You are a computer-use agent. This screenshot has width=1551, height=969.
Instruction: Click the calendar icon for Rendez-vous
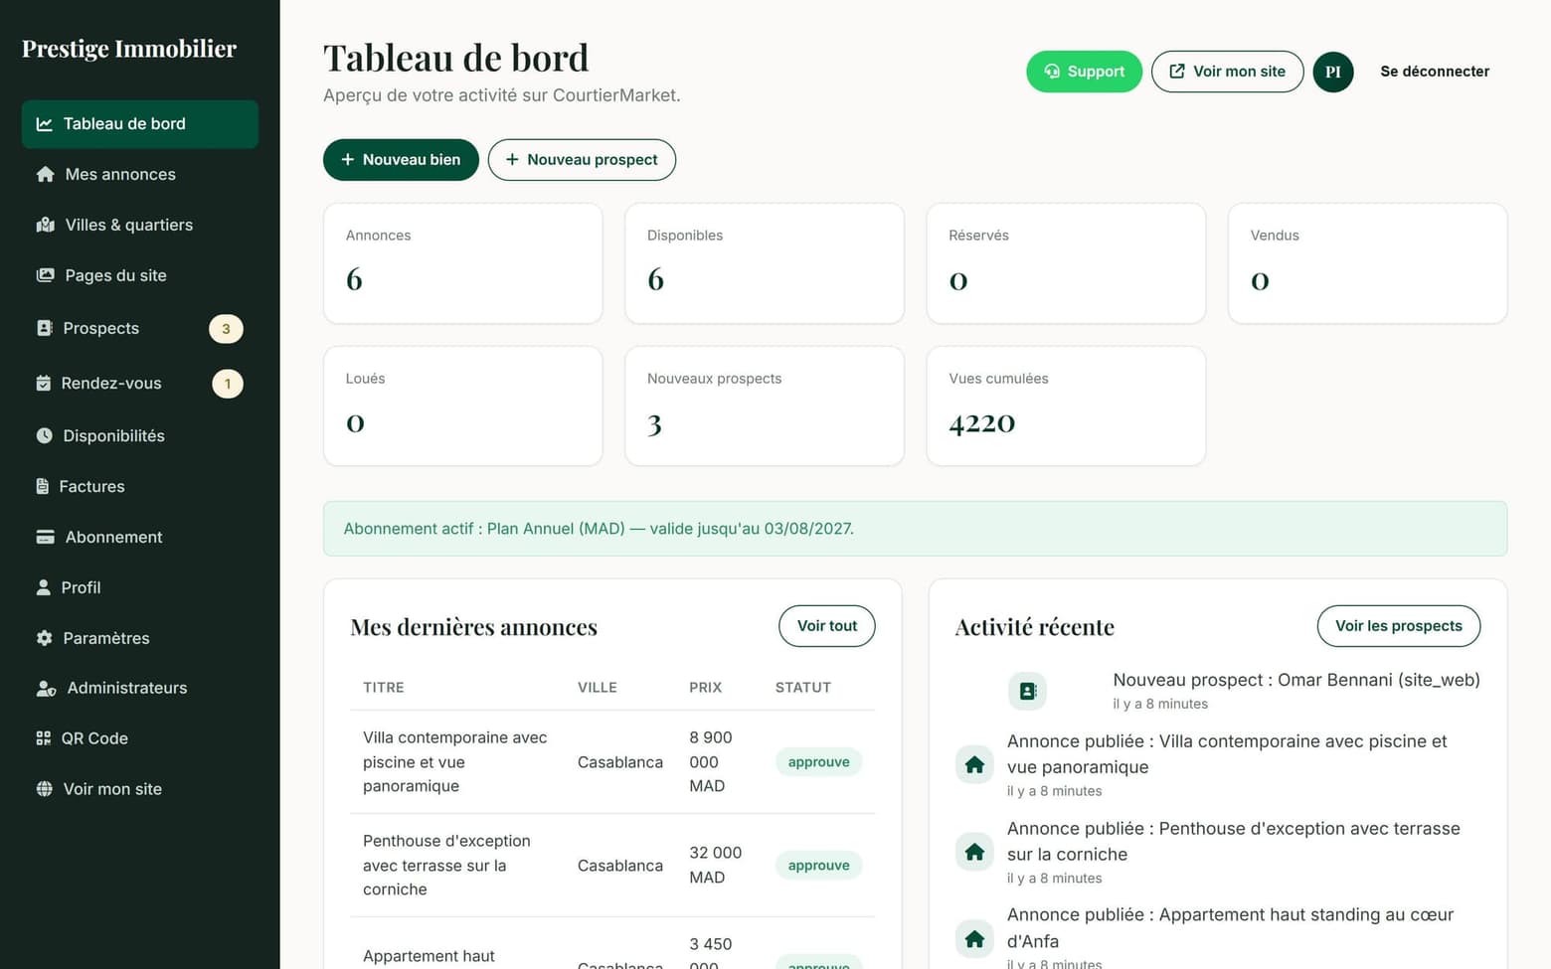point(44,384)
